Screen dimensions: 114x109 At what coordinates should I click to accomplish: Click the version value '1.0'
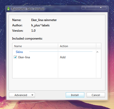click(33, 31)
